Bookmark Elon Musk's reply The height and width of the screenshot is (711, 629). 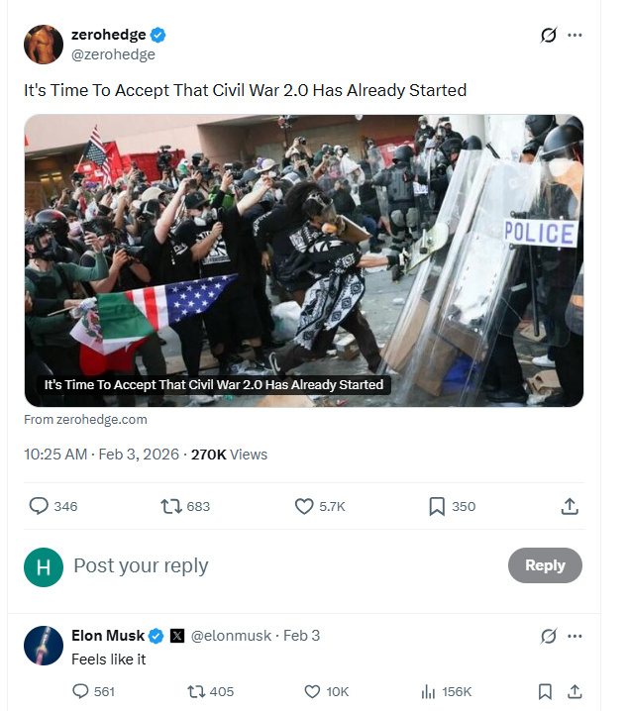(545, 691)
